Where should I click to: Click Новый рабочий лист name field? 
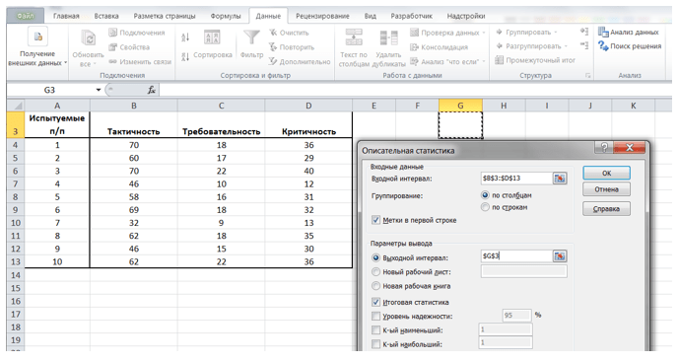(x=523, y=271)
